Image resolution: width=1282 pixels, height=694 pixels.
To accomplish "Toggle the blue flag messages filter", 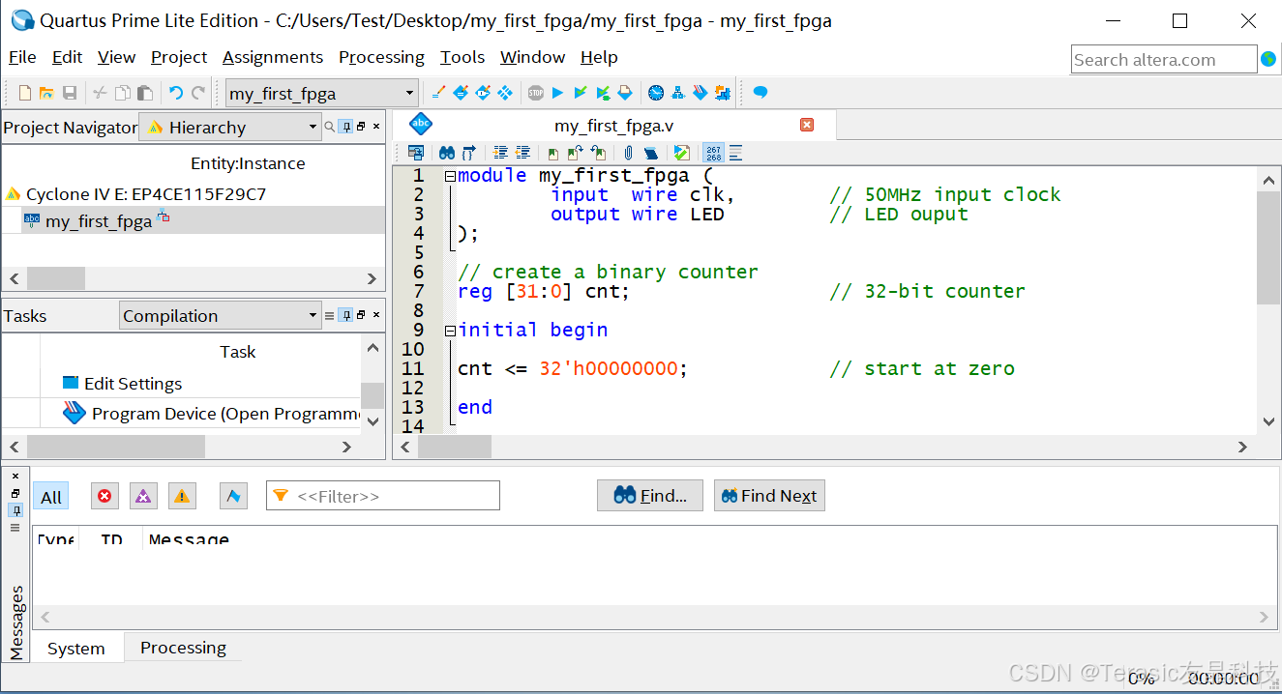I will pos(233,496).
